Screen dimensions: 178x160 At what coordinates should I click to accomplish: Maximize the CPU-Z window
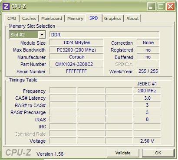pyautogui.click(x=161, y=7)
